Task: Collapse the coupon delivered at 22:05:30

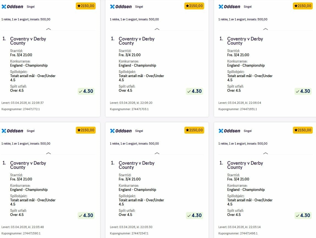Action: click(157, 153)
